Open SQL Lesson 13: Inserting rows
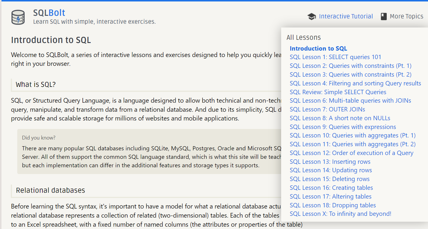 [330, 162]
